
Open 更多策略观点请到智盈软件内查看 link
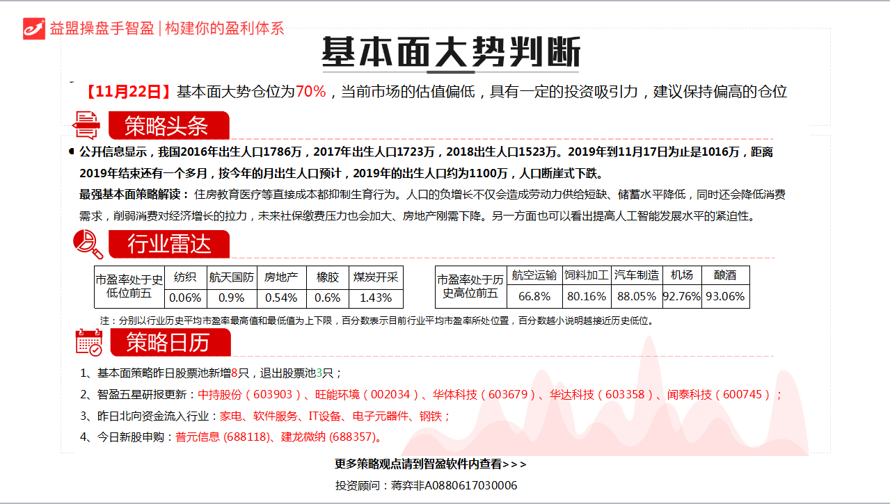[431, 464]
